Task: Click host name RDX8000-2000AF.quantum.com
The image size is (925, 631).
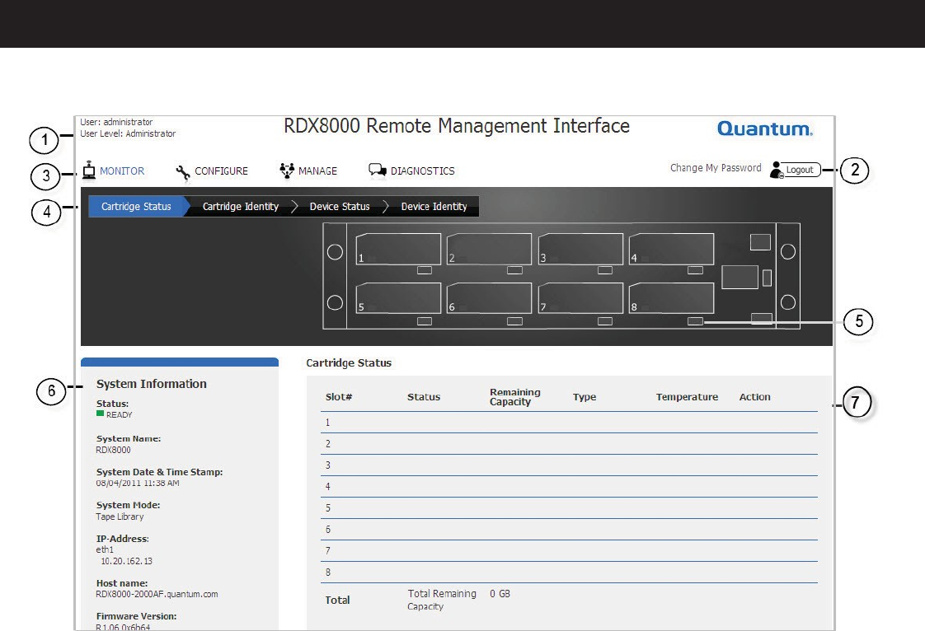Action: pyautogui.click(x=157, y=595)
